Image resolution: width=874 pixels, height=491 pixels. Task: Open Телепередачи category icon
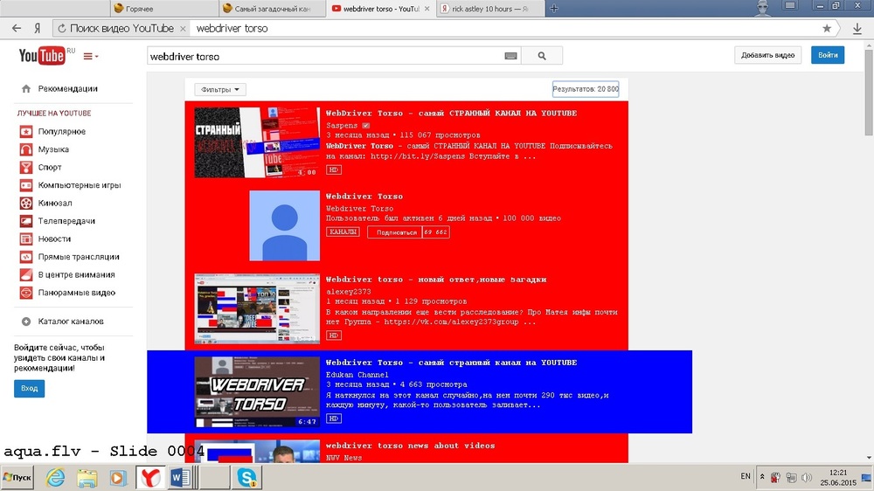tap(26, 221)
